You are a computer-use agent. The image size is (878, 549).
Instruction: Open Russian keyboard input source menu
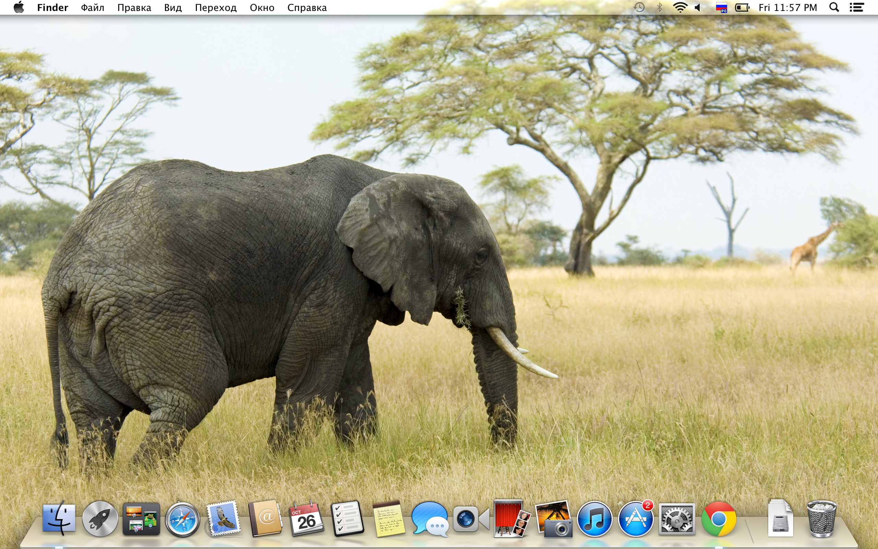721,8
